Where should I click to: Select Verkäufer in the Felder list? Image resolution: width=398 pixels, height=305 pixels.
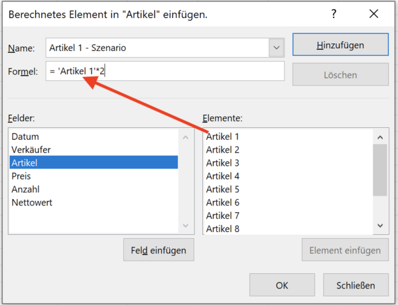31,150
